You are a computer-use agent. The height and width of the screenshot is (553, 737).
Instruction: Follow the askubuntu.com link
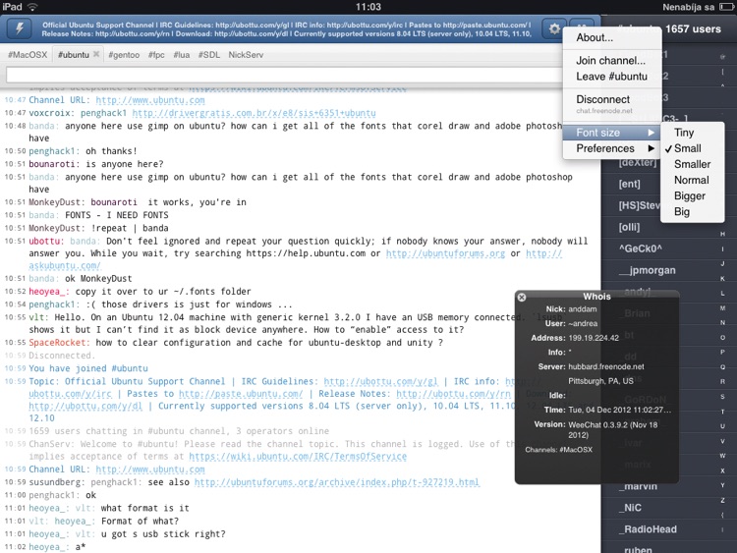point(65,265)
